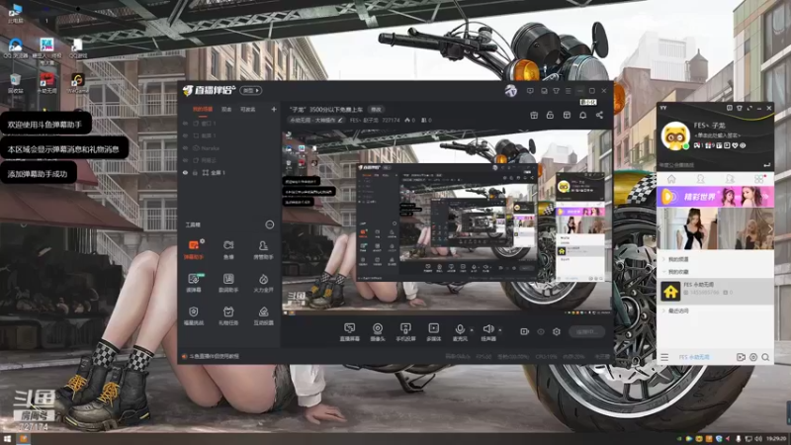
Task: Click the record video icon beside settings
Action: [x=525, y=331]
